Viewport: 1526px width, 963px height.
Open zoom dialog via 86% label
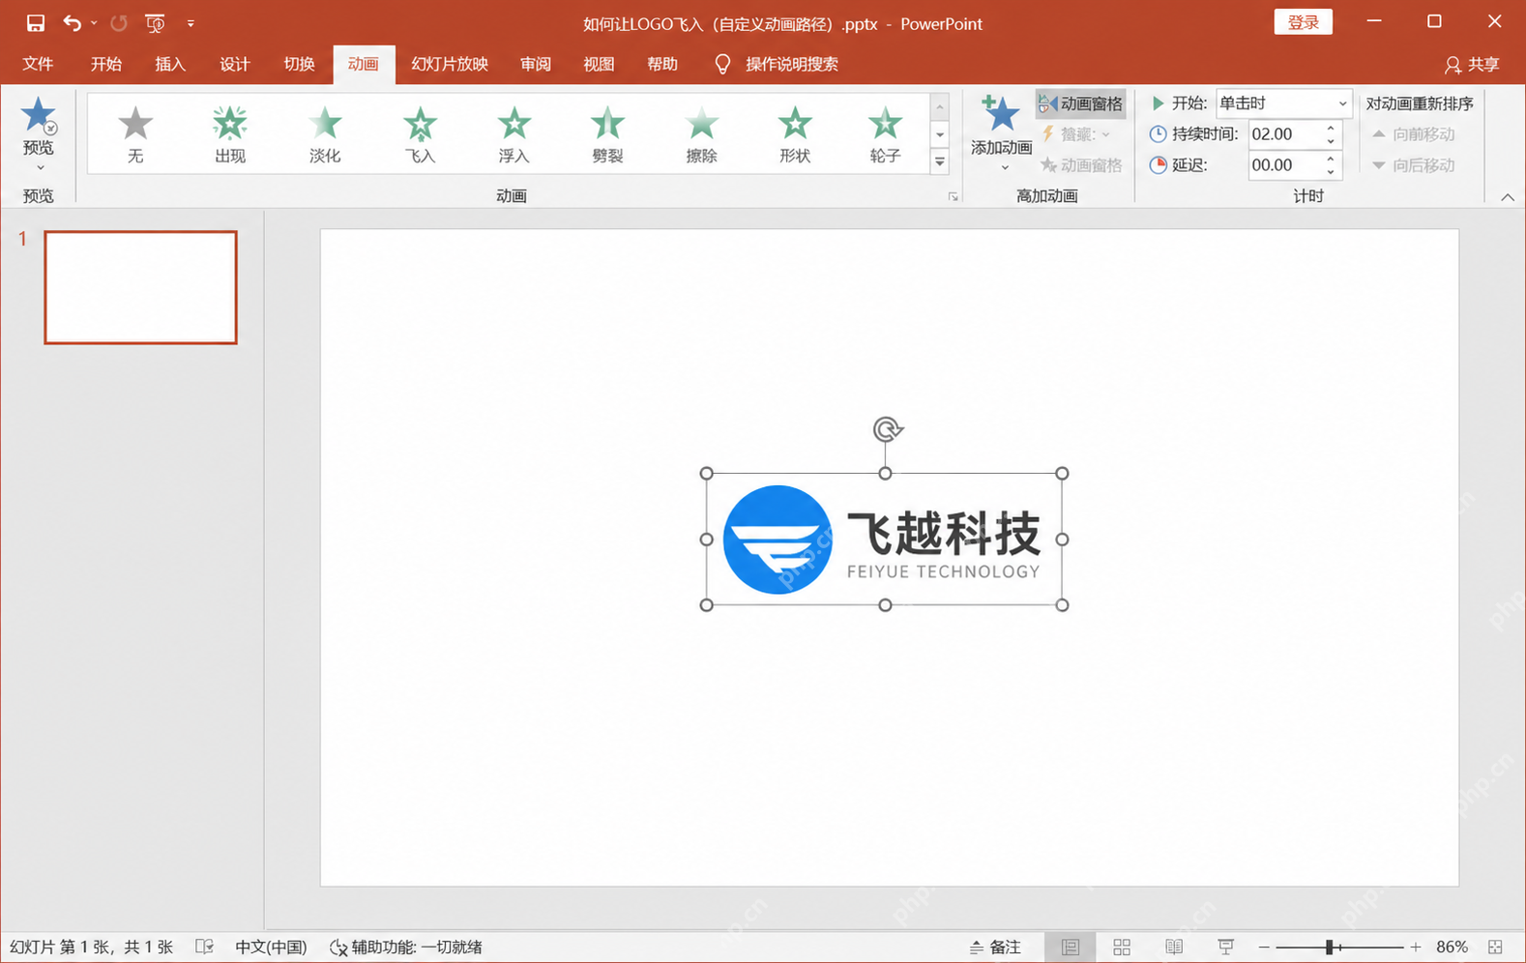coord(1452,948)
